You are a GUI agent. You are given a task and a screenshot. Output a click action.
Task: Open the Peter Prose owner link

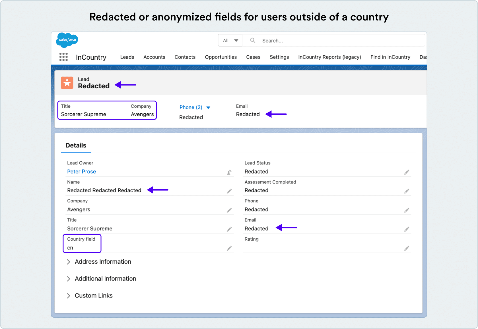pyautogui.click(x=81, y=172)
